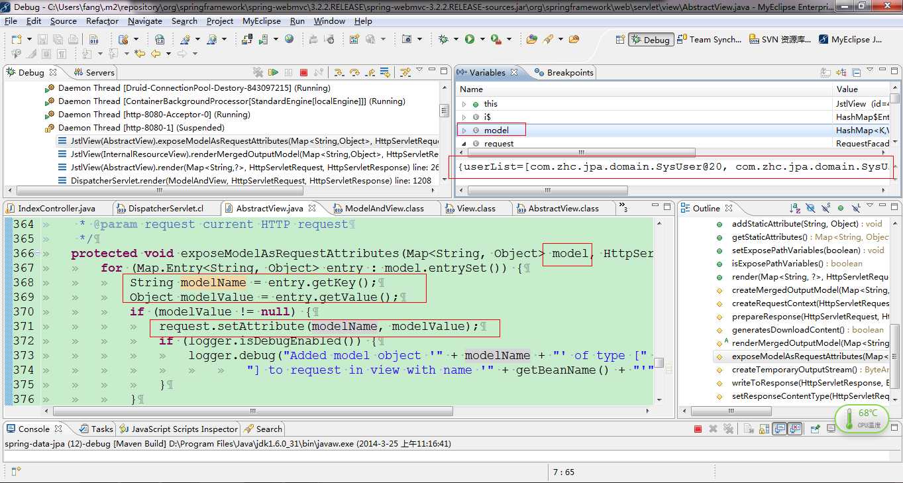Expand the 'model' variable node
903x483 pixels.
click(464, 131)
